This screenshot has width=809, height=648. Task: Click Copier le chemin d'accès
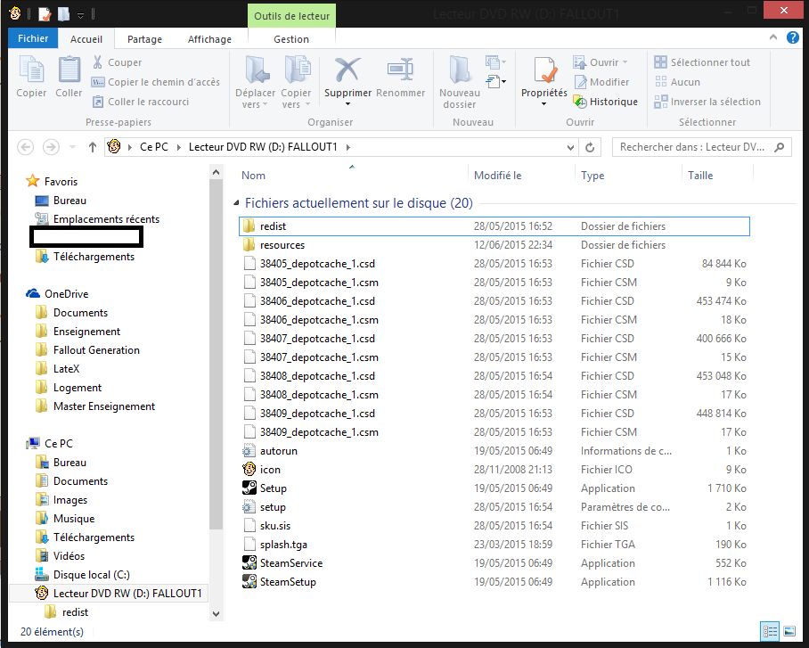[156, 82]
